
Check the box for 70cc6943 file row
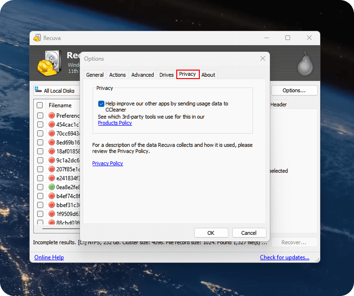pos(40,133)
